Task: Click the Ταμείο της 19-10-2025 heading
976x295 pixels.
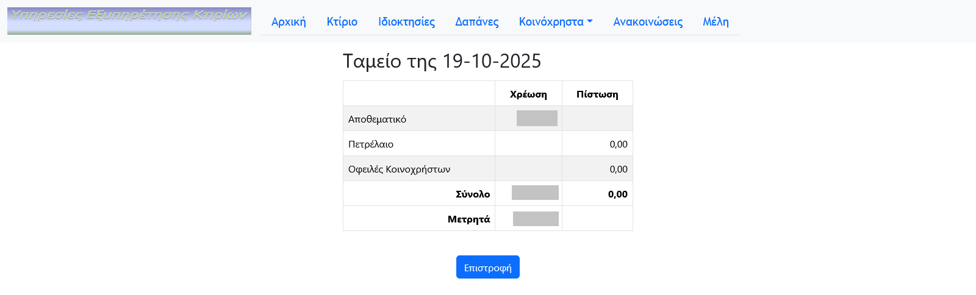Action: pos(442,61)
